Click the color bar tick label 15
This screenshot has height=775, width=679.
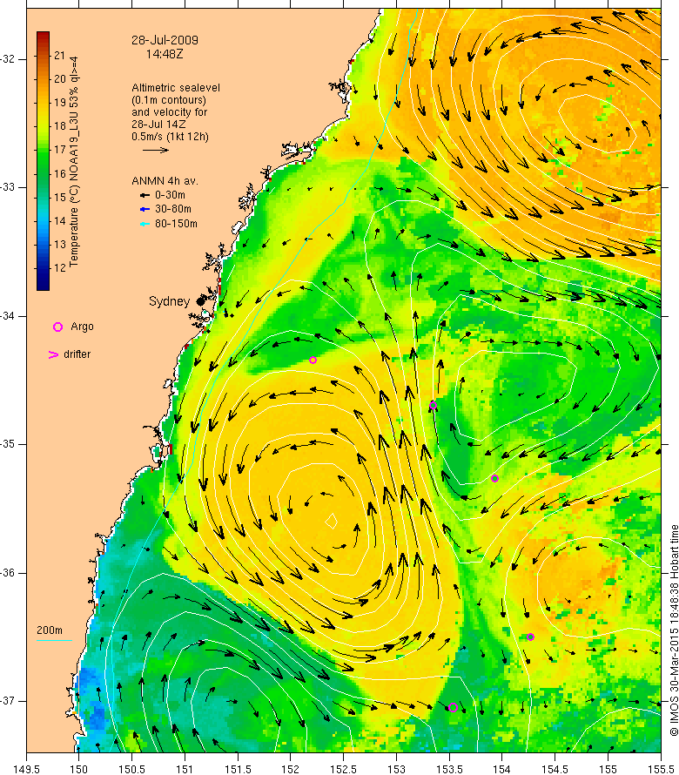[x=60, y=197]
